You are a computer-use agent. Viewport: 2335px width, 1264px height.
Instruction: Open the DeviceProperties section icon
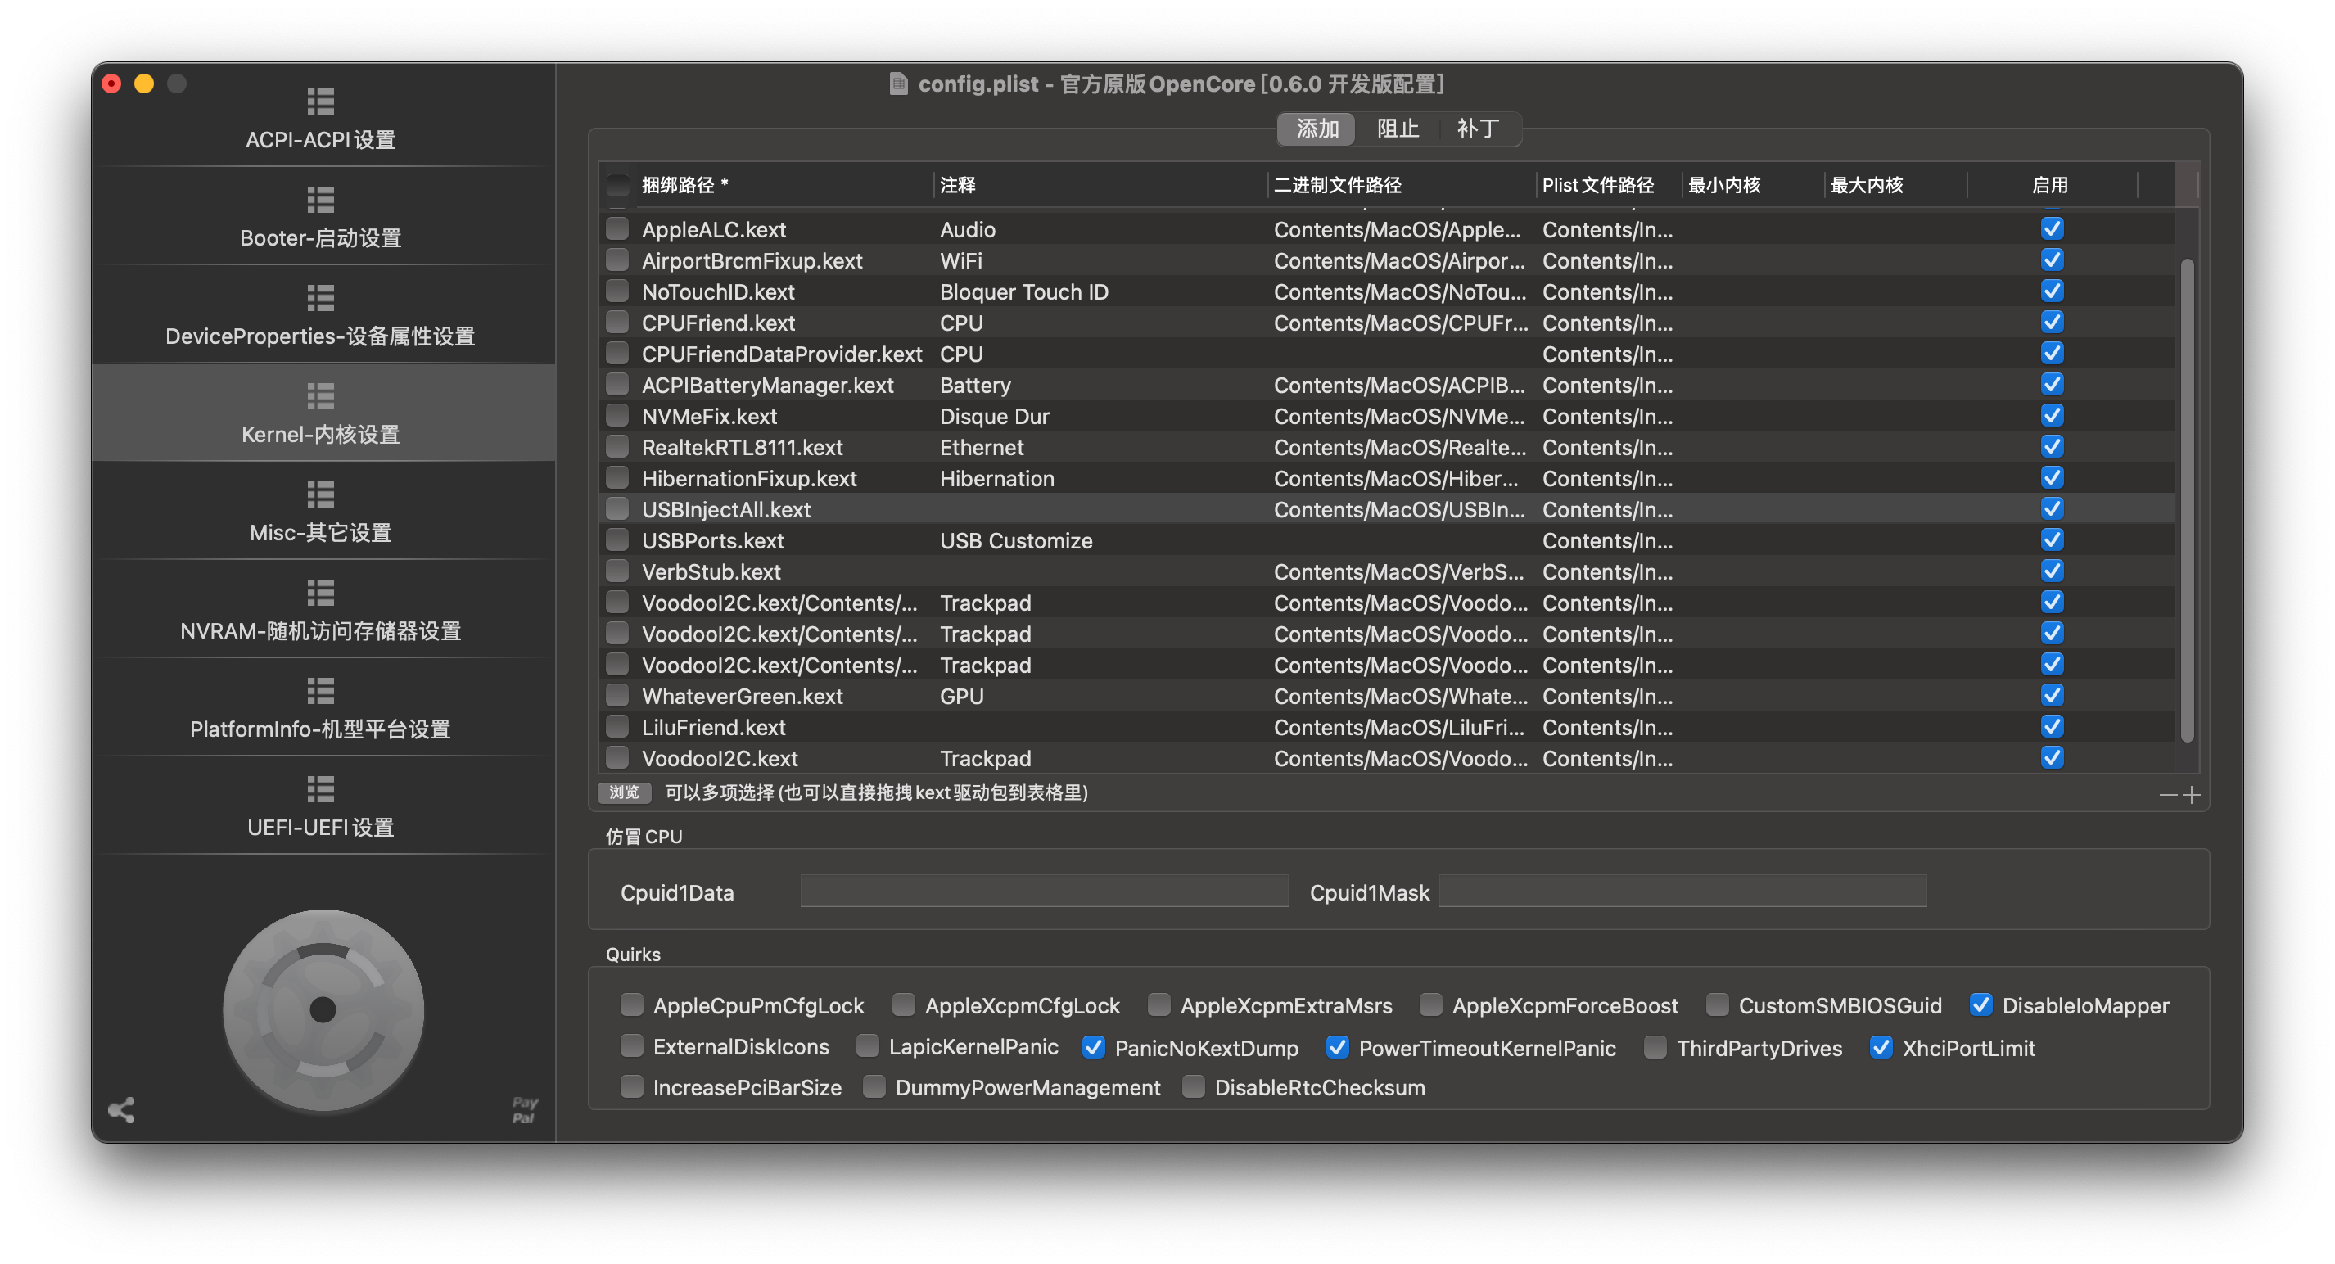point(320,298)
